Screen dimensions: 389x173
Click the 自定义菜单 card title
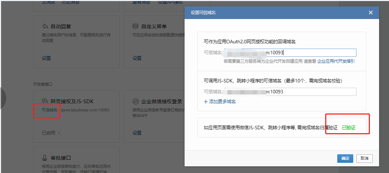pyautogui.click(x=154, y=26)
